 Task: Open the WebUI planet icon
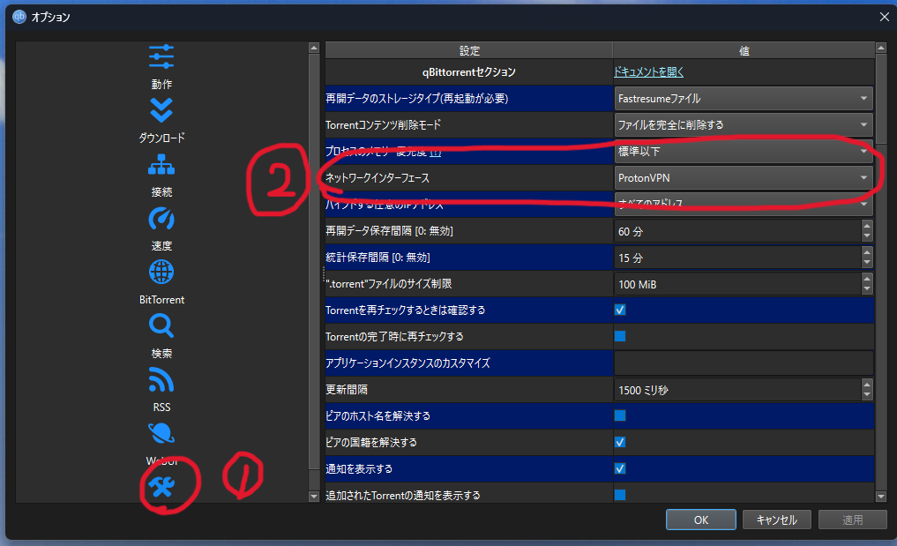(161, 434)
